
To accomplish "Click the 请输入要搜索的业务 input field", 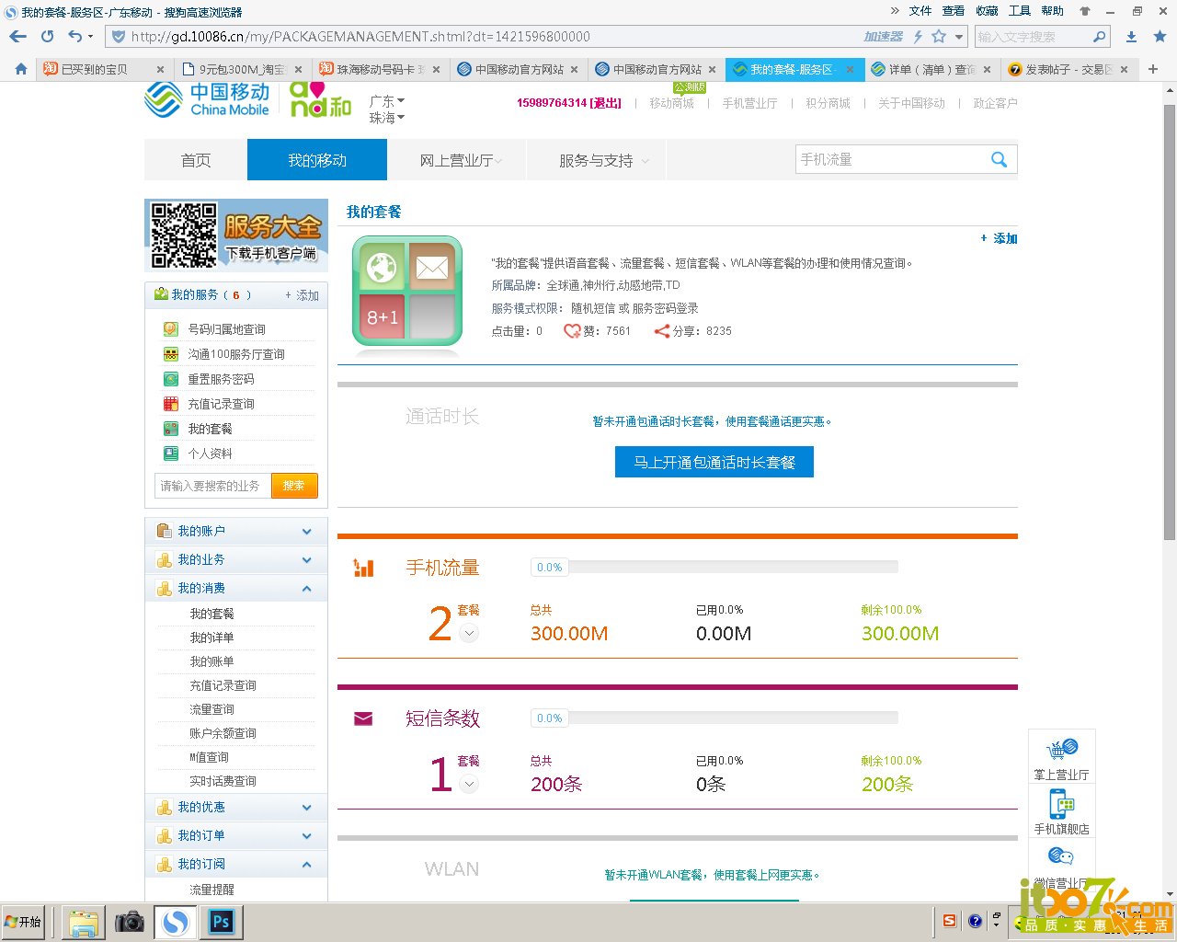I will 212,486.
